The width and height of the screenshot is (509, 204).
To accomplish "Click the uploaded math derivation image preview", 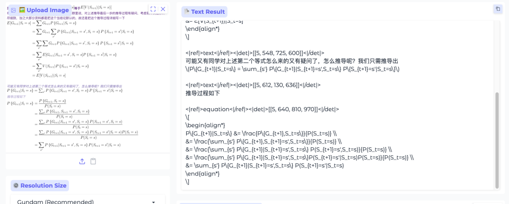I will coord(87,78).
